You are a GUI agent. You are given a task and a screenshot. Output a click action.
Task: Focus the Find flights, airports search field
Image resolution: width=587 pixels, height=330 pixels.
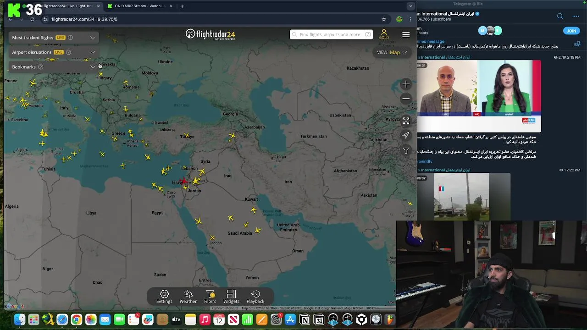(331, 34)
